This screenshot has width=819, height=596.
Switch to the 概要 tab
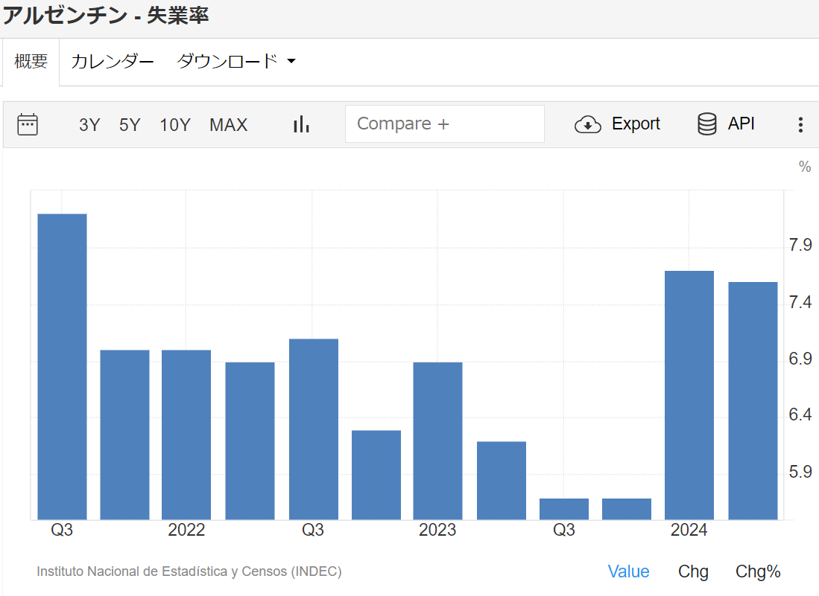tap(31, 61)
